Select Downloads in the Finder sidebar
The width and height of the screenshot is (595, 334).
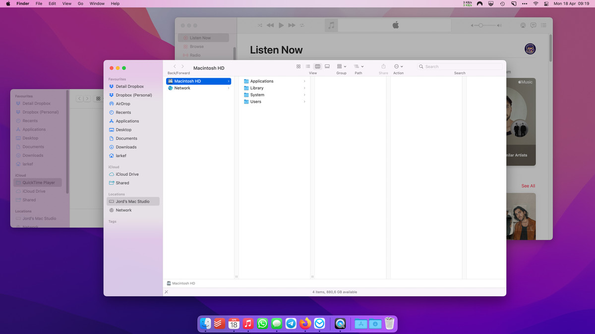126,147
